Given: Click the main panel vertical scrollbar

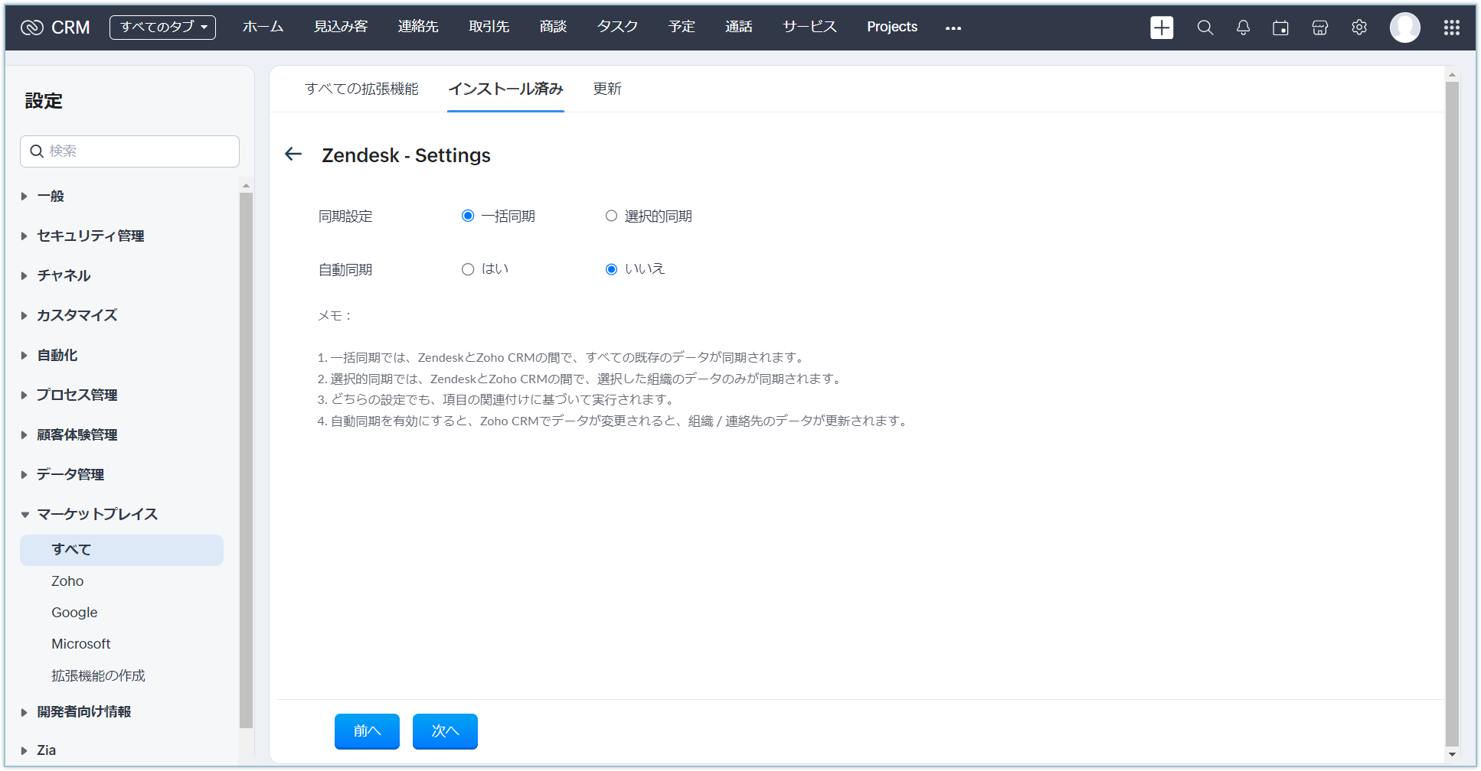Looking at the screenshot, I should 1451,413.
